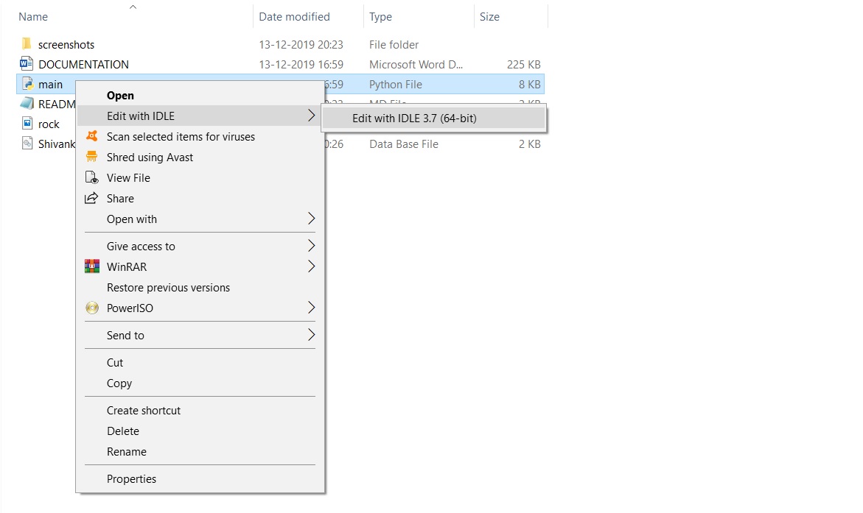The height and width of the screenshot is (513, 863).
Task: Click the PowerISO menu entry text
Action: 130,308
